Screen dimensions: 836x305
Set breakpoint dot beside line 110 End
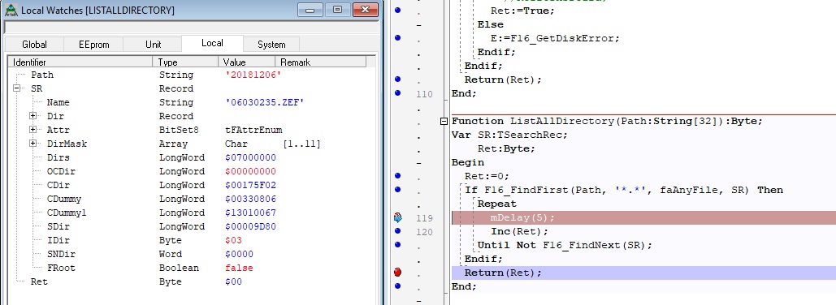[398, 93]
